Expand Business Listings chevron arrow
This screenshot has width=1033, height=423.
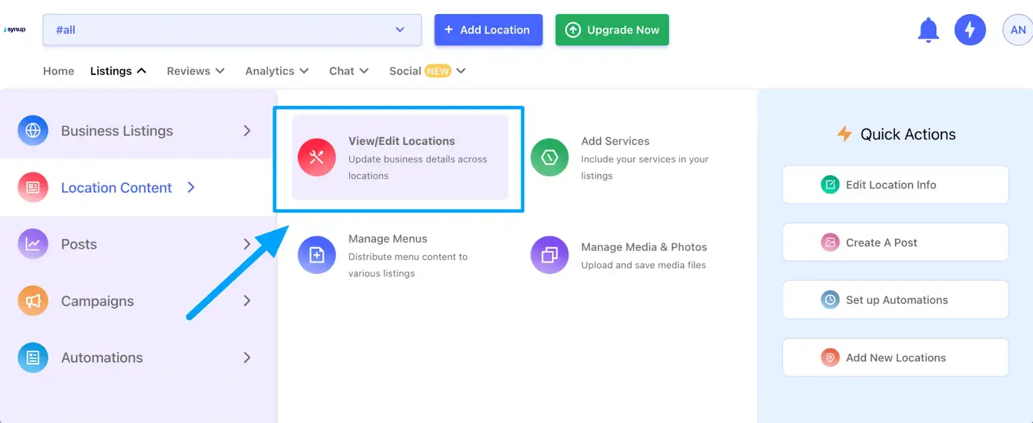247,131
